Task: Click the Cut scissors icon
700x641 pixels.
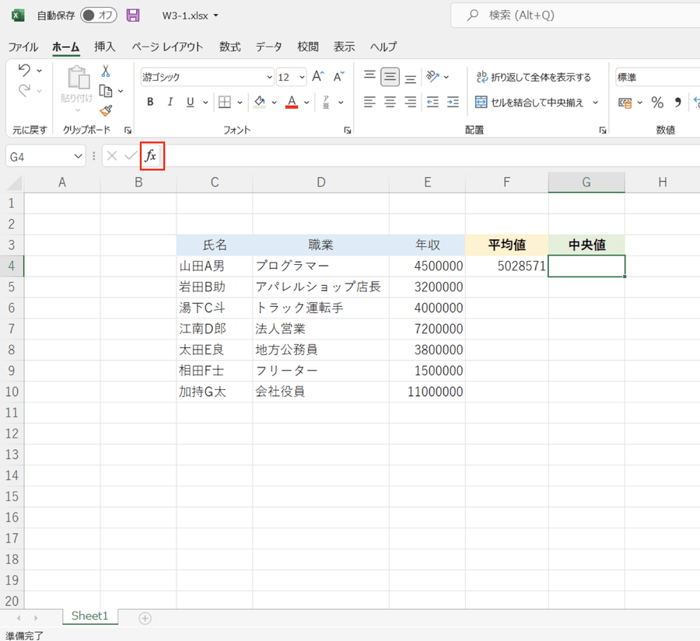Action: coord(106,71)
